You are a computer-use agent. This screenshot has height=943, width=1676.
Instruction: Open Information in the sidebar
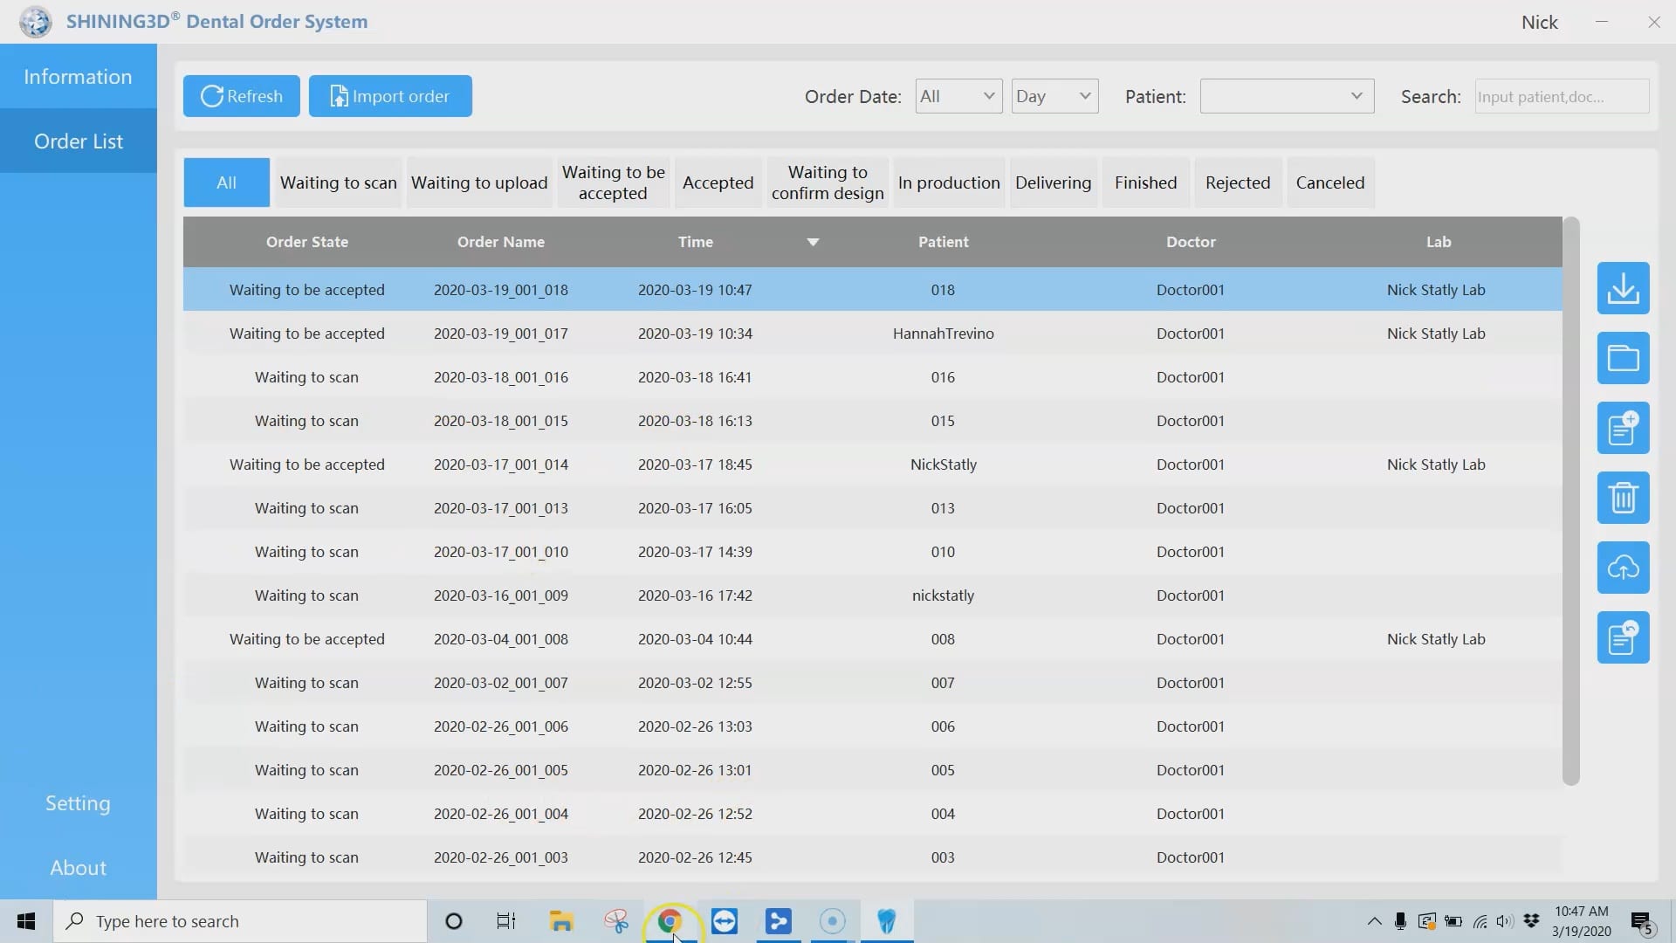(79, 77)
